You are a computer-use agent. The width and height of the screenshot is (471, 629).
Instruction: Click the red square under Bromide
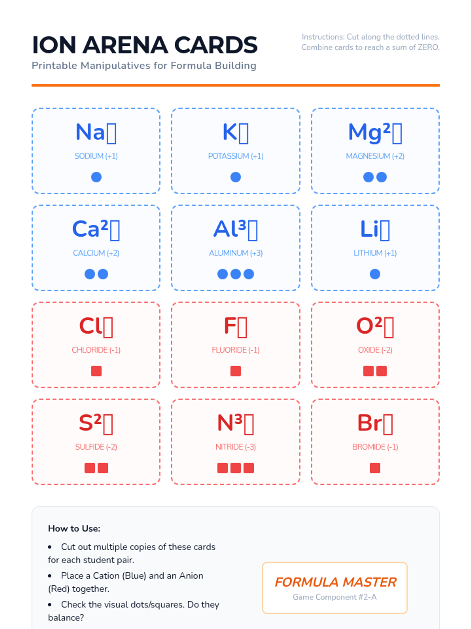pos(375,468)
